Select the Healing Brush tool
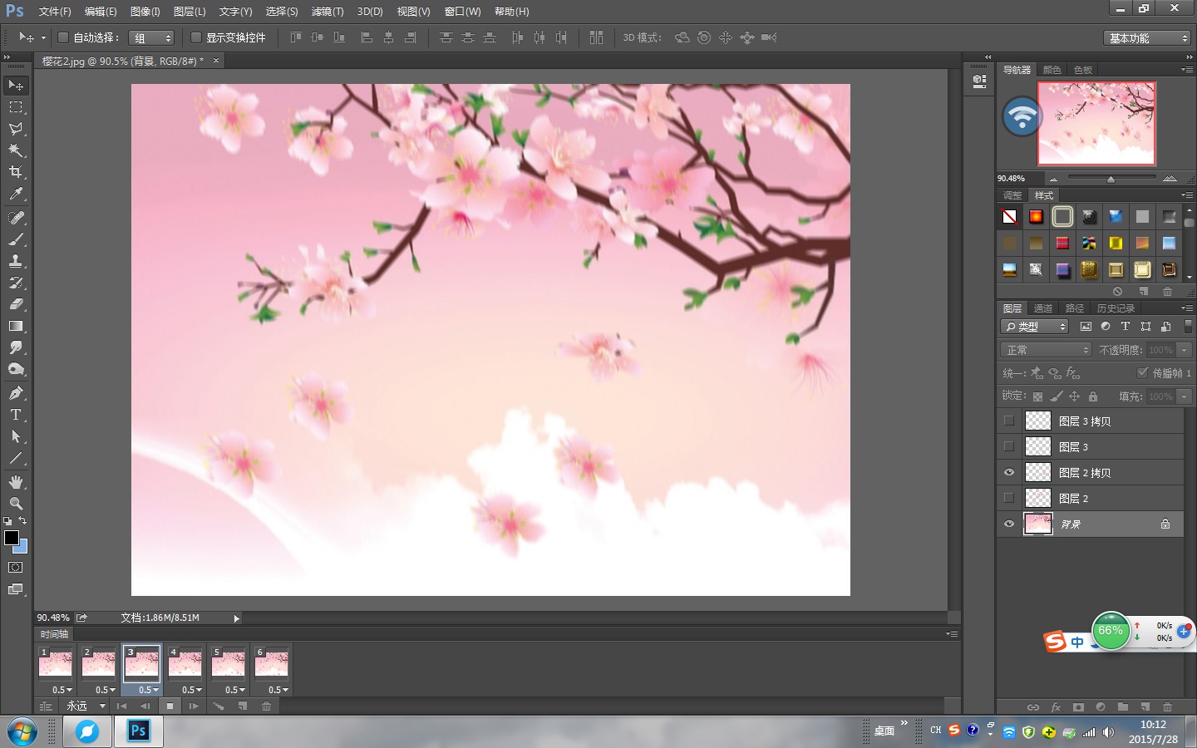The height and width of the screenshot is (748, 1197). (16, 218)
